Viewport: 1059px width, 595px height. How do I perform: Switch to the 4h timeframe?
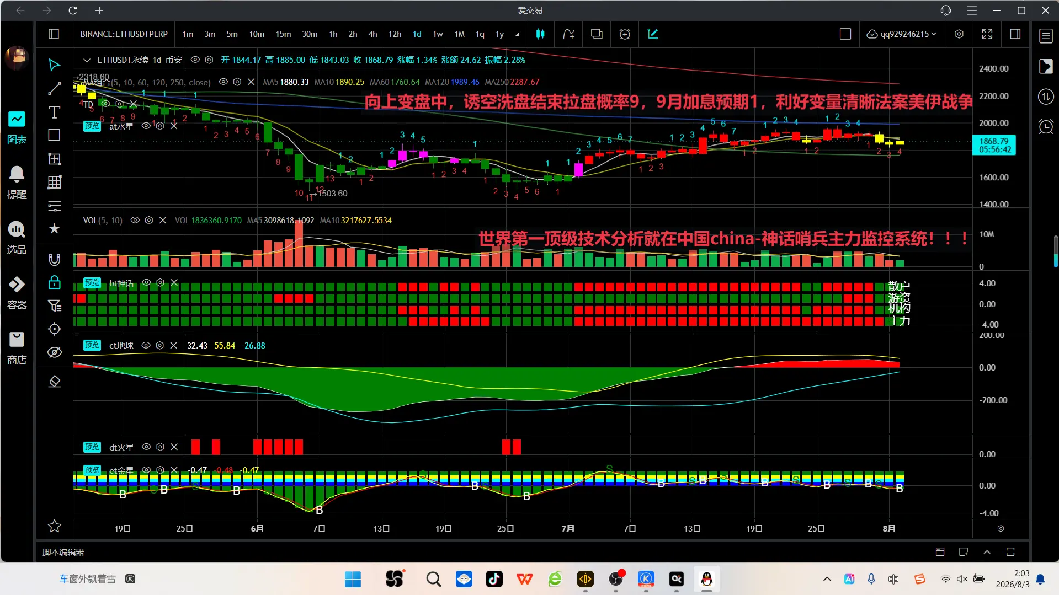pos(372,34)
